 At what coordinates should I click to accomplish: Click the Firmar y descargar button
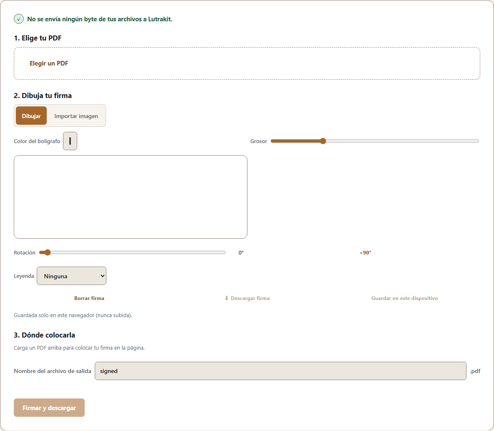point(49,408)
